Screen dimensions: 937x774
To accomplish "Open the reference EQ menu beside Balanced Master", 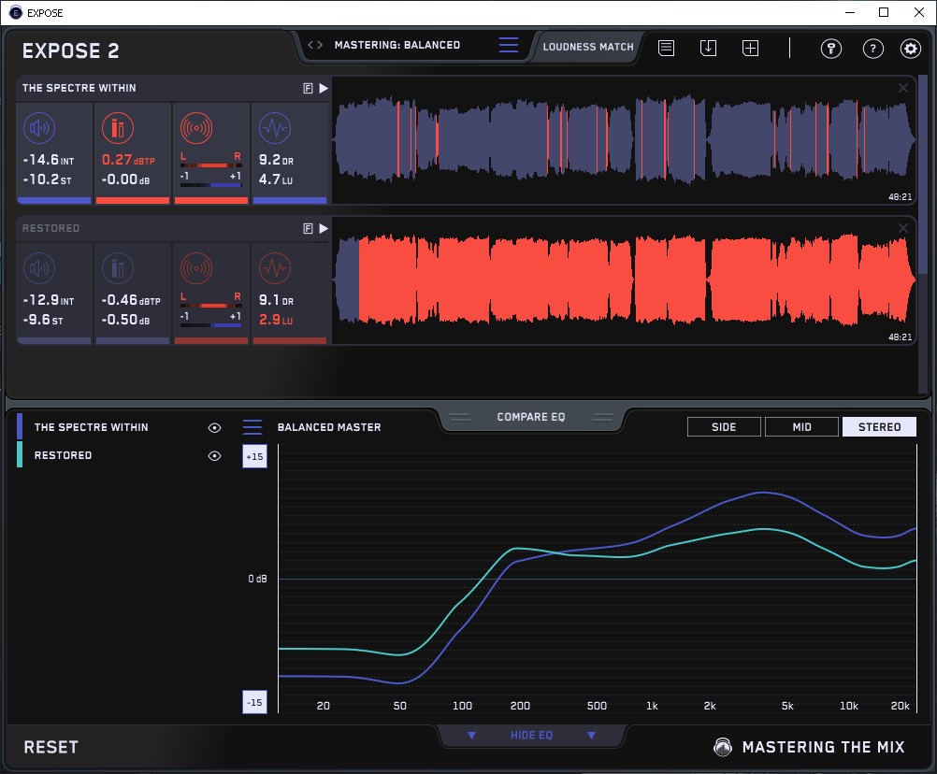I will 252,427.
